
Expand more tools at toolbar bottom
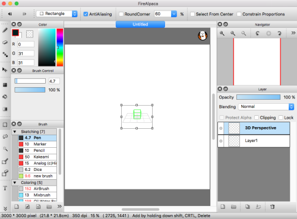(5, 208)
